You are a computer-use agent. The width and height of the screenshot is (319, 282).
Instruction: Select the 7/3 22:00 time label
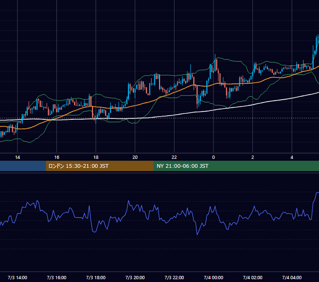(174, 277)
